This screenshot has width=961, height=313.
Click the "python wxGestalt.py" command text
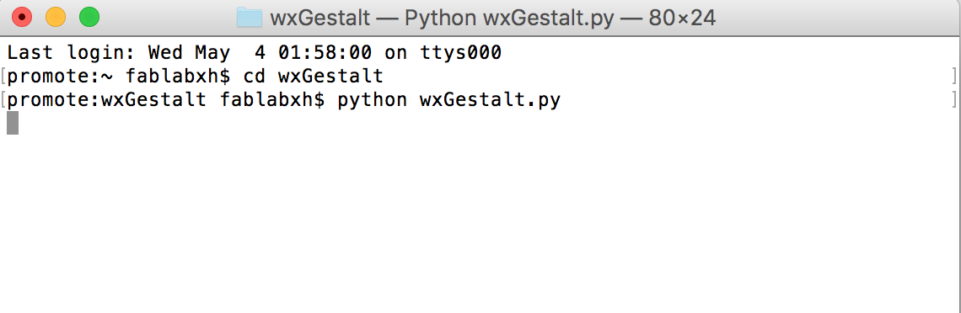[448, 99]
